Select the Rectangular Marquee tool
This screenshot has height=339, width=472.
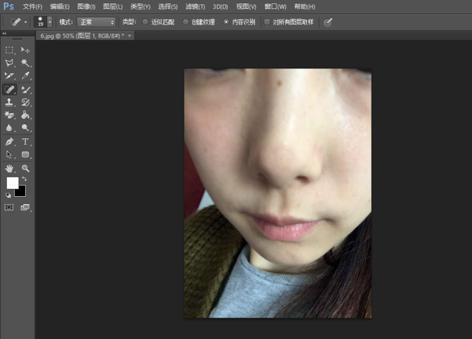[x=9, y=50]
